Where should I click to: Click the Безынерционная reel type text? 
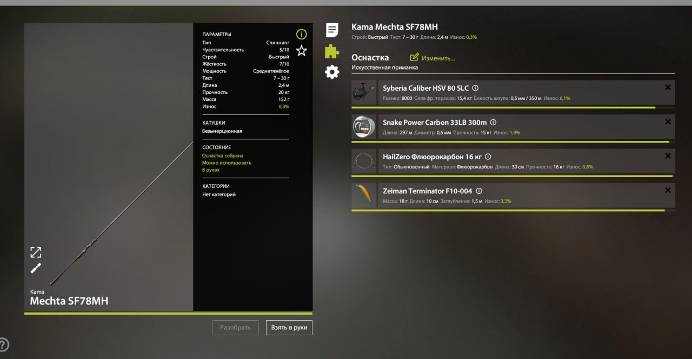pyautogui.click(x=222, y=131)
